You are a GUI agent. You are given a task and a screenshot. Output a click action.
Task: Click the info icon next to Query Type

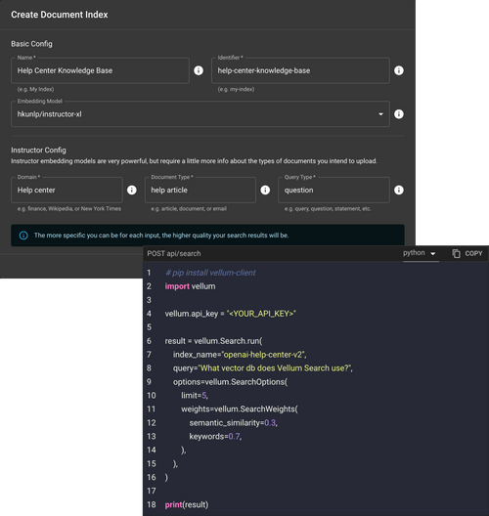point(399,190)
